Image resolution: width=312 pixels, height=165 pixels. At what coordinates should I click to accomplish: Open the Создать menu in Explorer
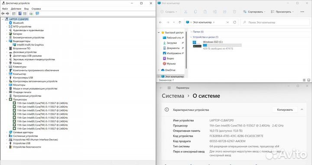point(169,12)
